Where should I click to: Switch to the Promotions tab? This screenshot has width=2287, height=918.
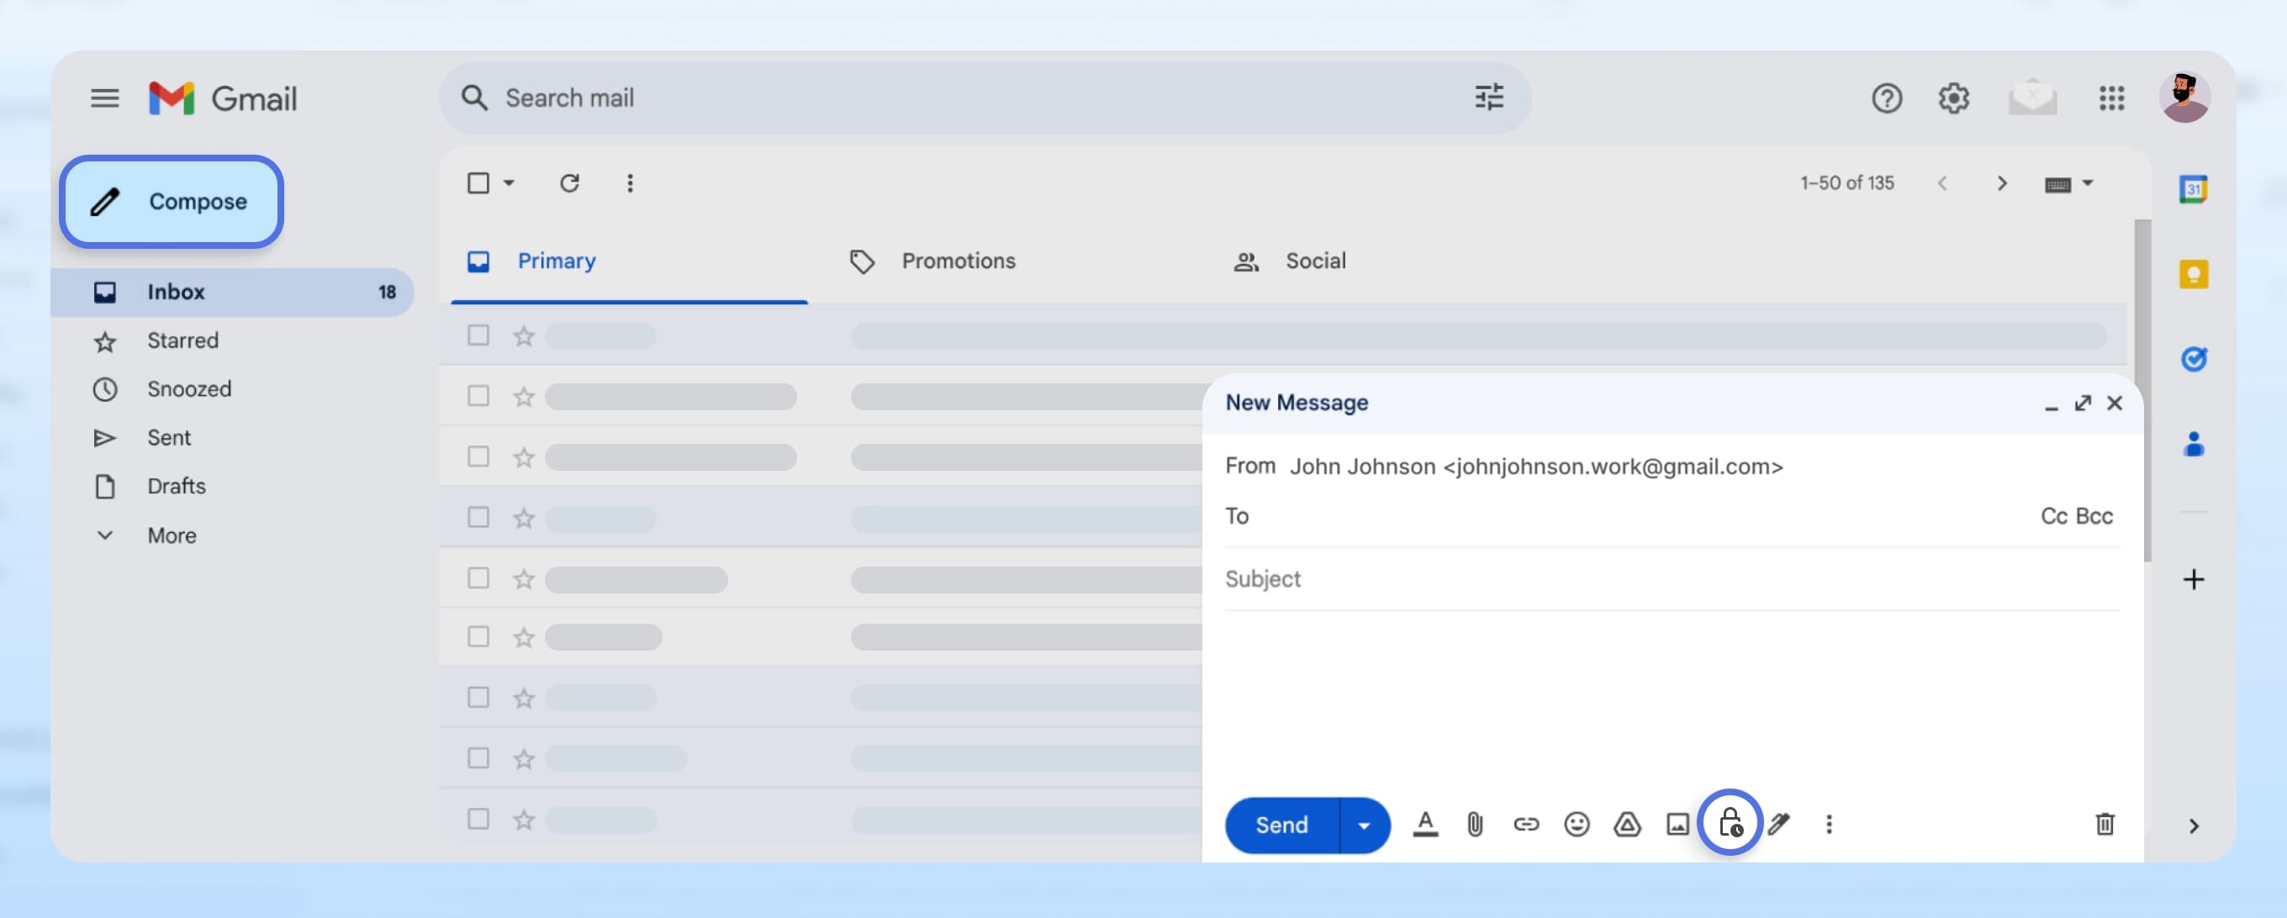(958, 260)
